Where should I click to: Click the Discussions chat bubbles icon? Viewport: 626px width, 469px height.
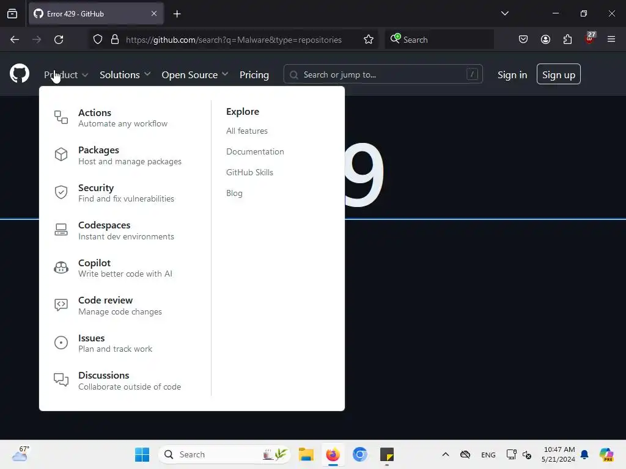pos(61,380)
